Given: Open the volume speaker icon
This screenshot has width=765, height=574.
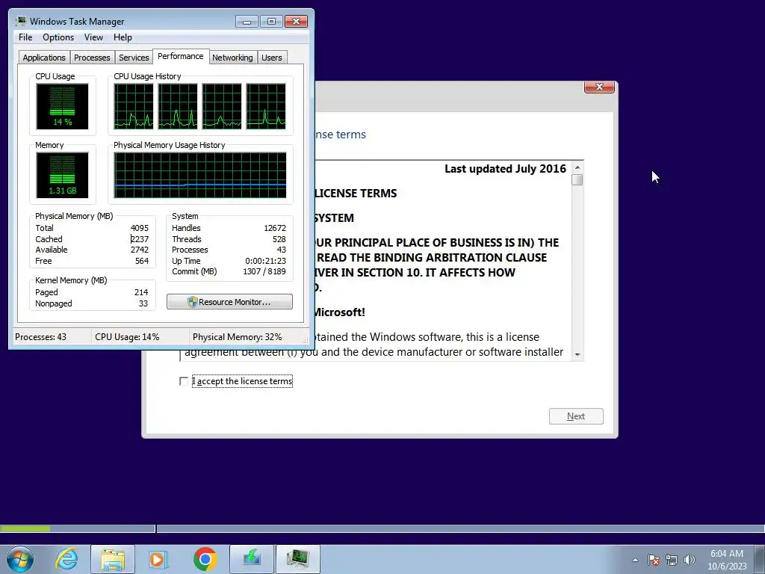Looking at the screenshot, I should pyautogui.click(x=690, y=560).
